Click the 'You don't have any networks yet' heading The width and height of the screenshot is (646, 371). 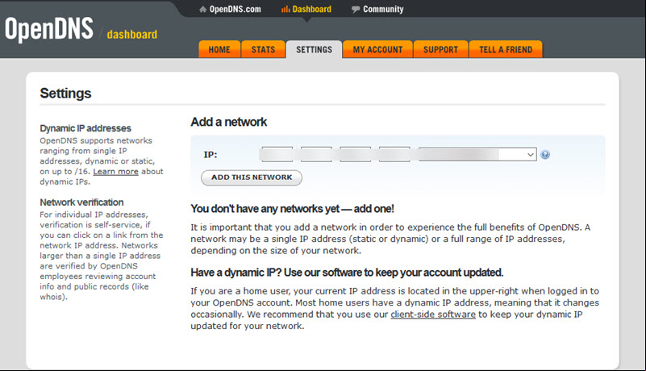coord(292,209)
